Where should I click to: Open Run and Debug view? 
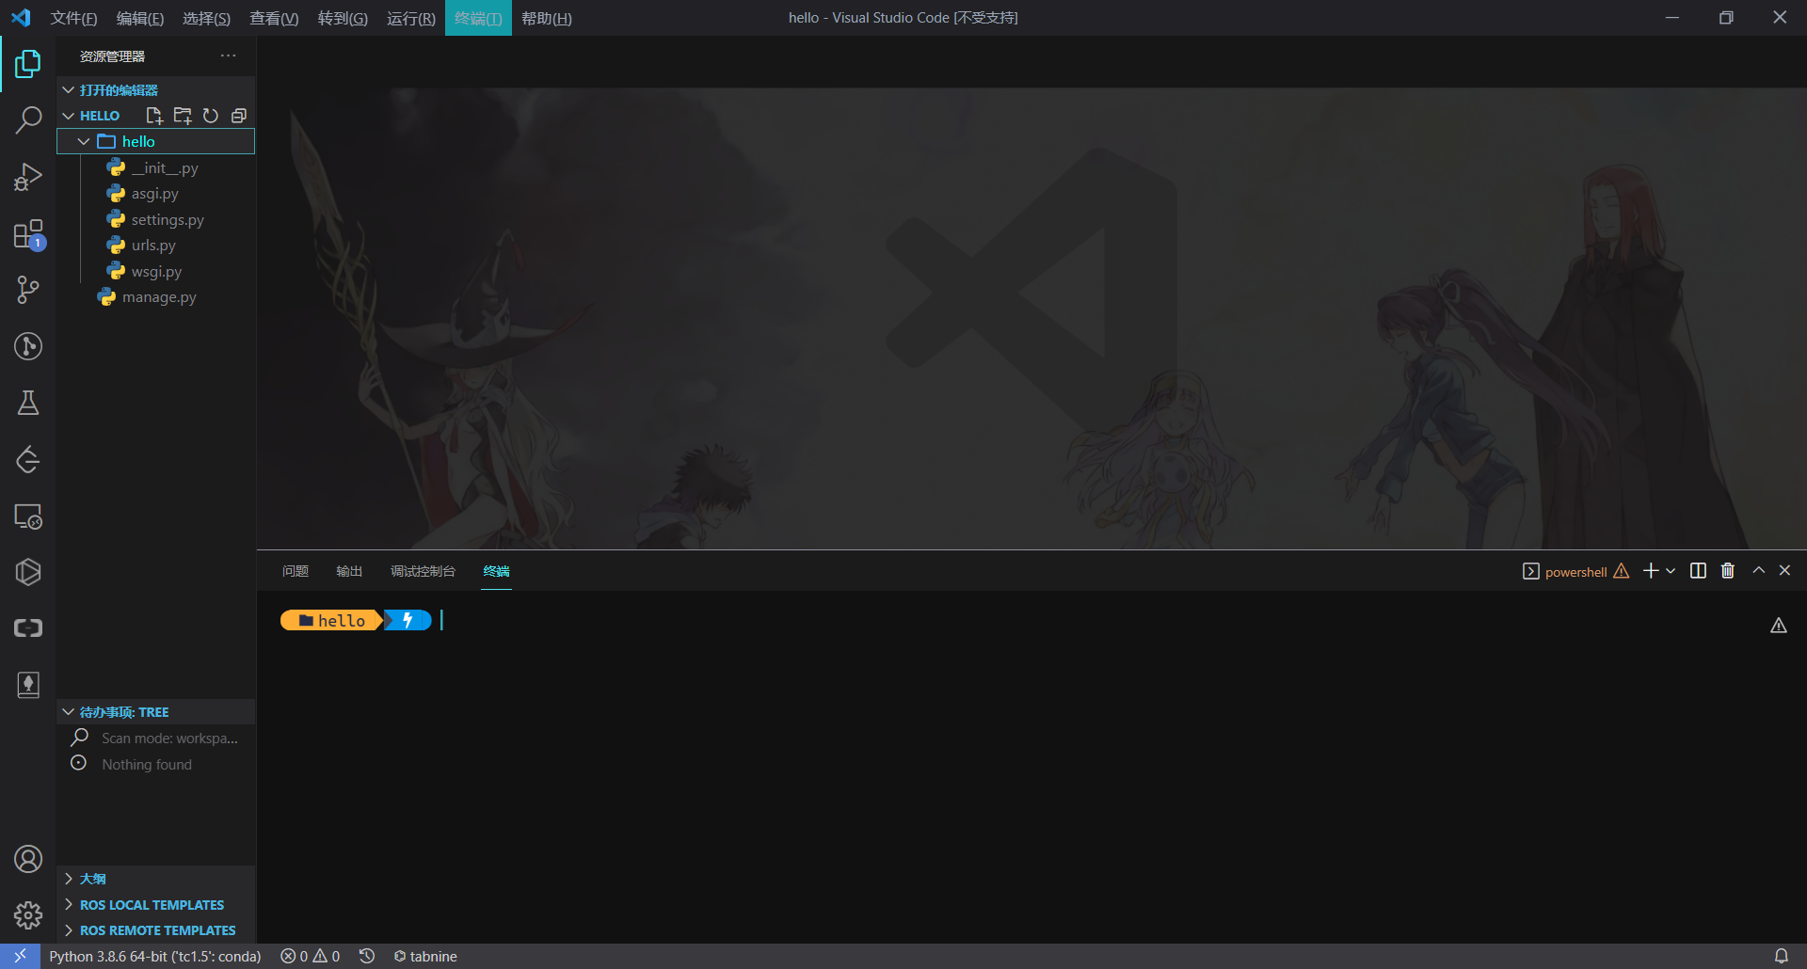pyautogui.click(x=28, y=177)
